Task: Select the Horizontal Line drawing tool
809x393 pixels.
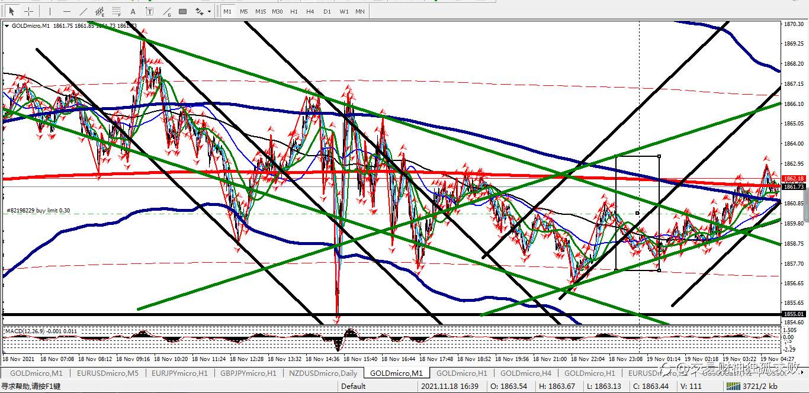Action: tap(66, 11)
